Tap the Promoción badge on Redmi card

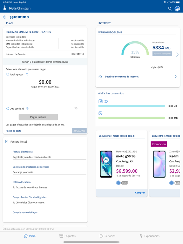159,144
